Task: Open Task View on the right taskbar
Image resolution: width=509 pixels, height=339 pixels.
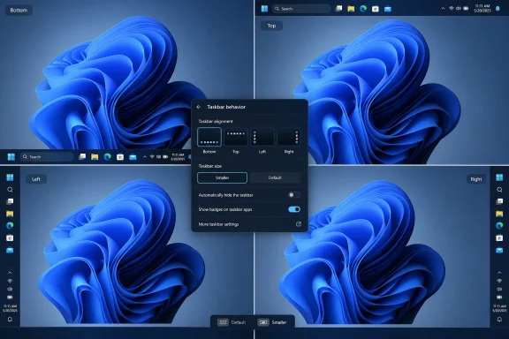Action: (x=499, y=201)
